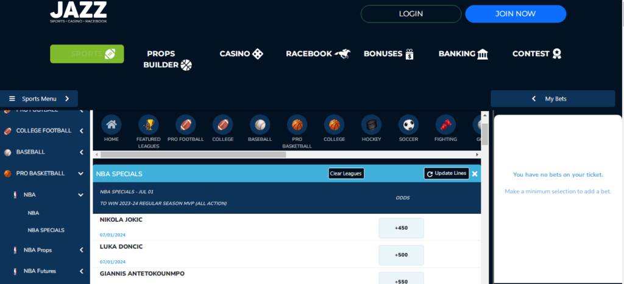Click the carousel scrollbar's right arrow
Image resolution: width=624 pixels, height=284 pixels.
tap(477, 154)
